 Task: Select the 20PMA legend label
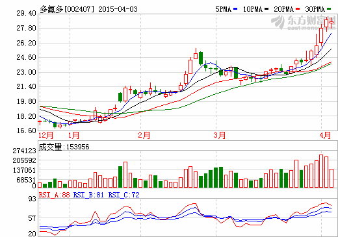[x=284, y=9]
